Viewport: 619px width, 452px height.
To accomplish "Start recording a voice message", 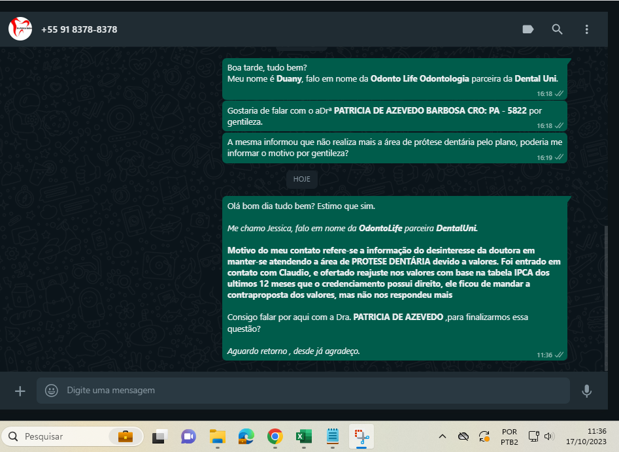I will point(586,391).
